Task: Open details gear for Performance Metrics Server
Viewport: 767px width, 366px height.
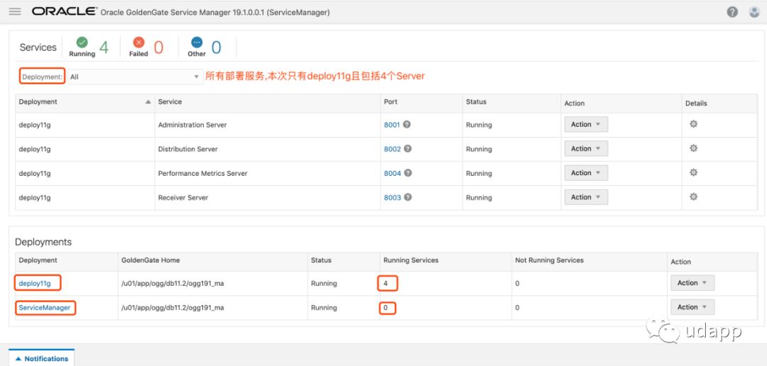Action: pos(693,173)
